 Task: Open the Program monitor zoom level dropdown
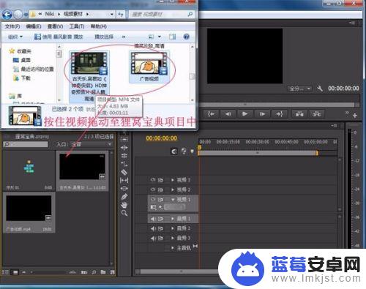[x=300, y=89]
